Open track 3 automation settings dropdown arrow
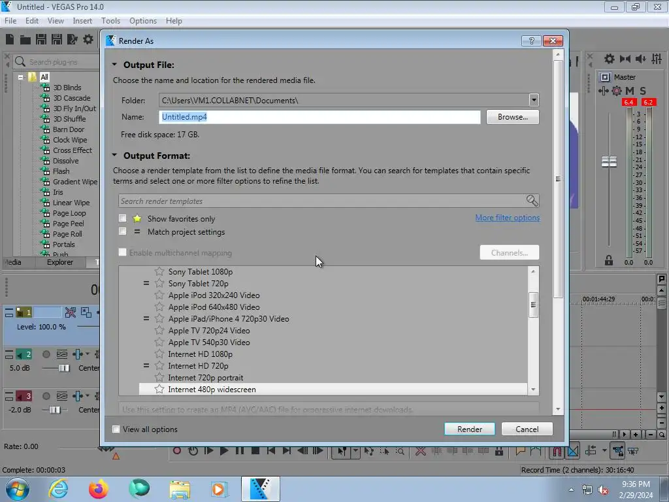Viewport: 669px width, 502px height. [88, 395]
